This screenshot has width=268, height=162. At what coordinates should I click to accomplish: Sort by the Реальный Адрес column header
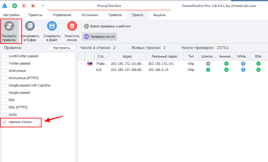pos(165,56)
